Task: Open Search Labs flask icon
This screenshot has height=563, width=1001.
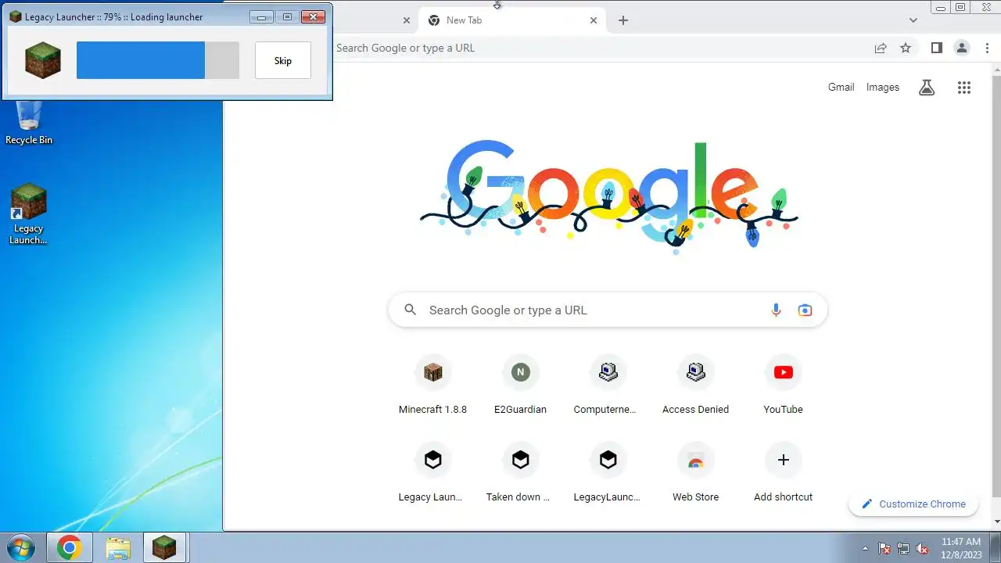Action: (927, 88)
